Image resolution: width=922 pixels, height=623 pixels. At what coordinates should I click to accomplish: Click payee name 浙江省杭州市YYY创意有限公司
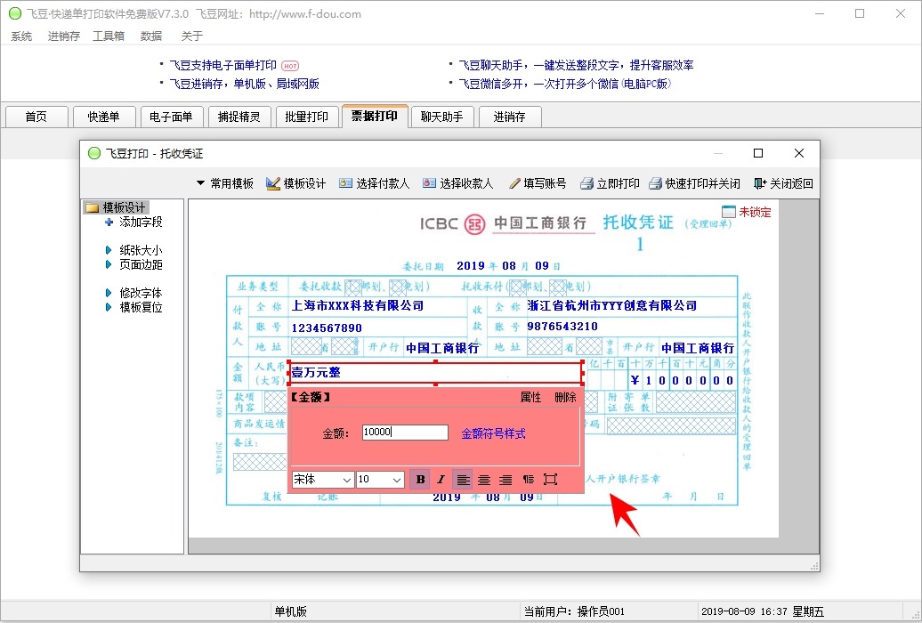coord(611,305)
